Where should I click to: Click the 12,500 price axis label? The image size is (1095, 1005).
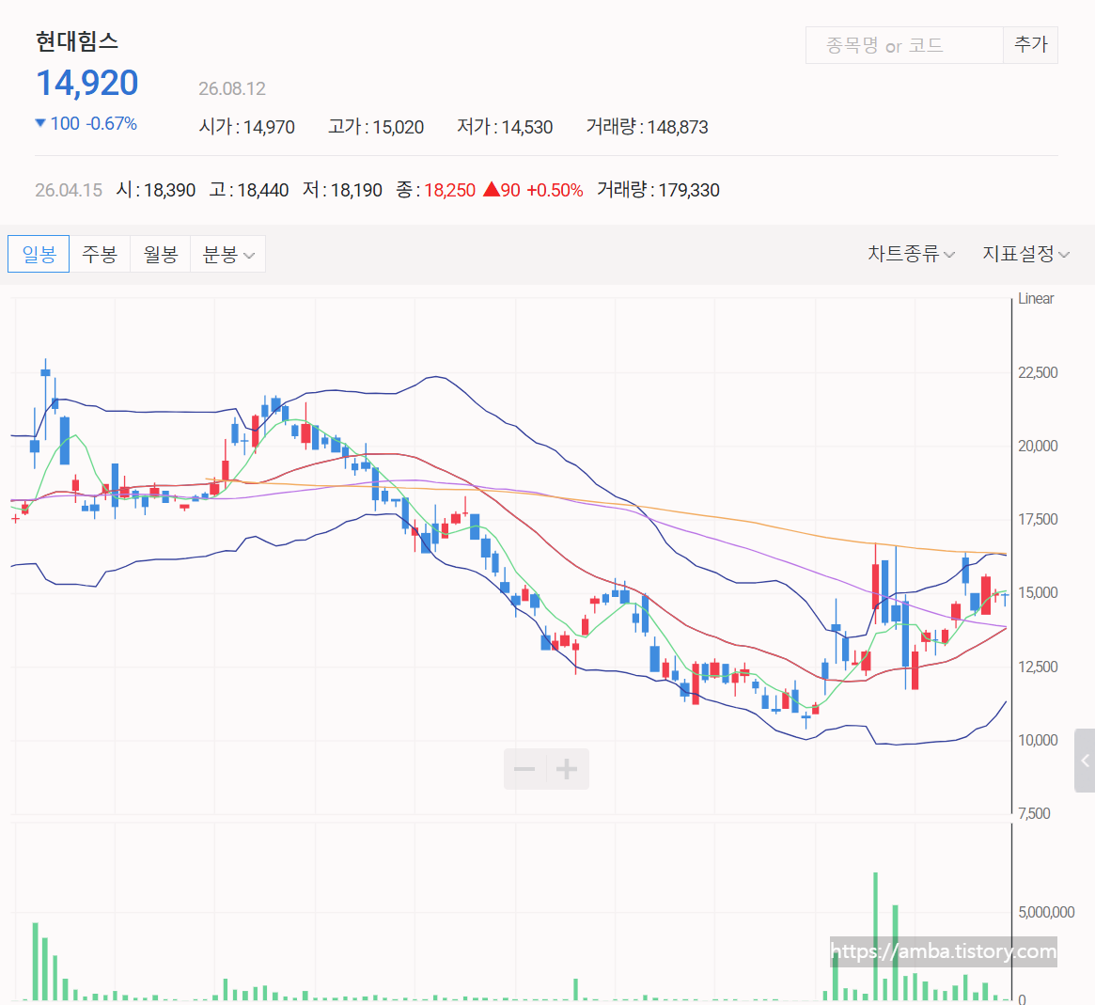[1038, 667]
